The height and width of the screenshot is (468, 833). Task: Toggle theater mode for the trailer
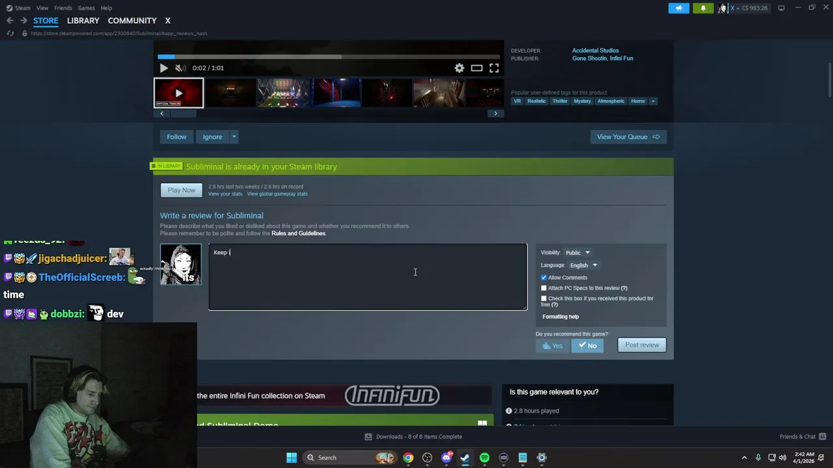(476, 68)
